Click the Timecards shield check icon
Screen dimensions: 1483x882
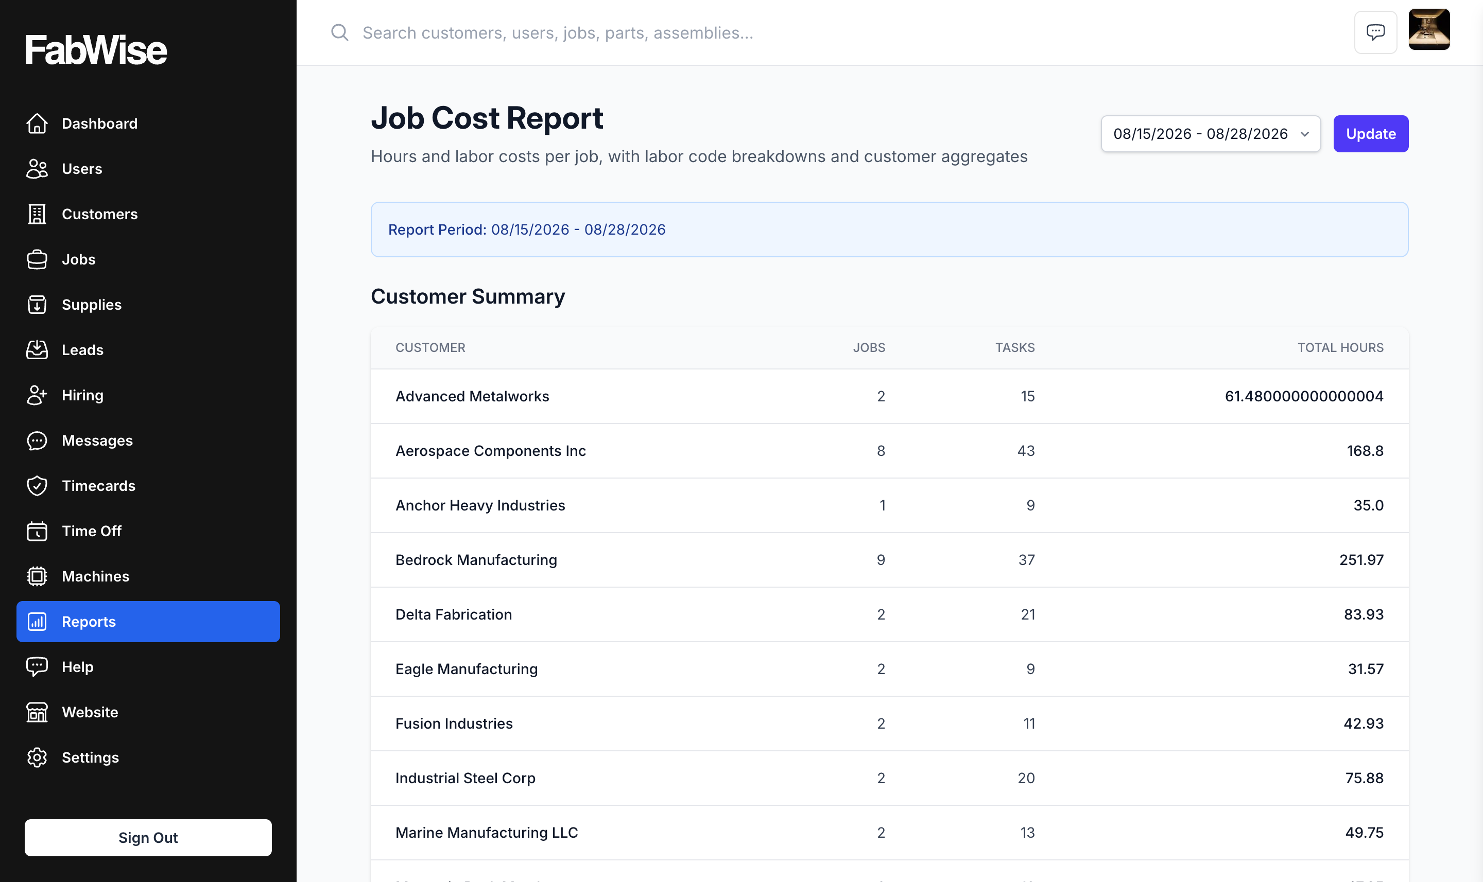pyautogui.click(x=37, y=486)
